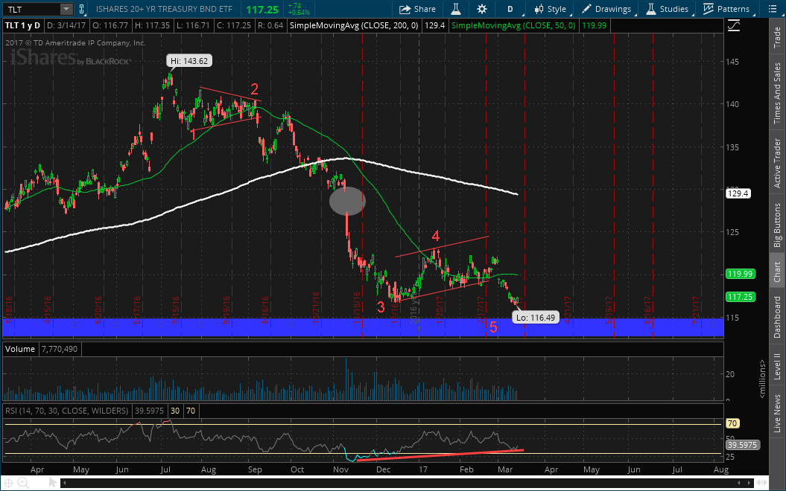The width and height of the screenshot is (786, 491).
Task: Click the 117.25 last price bubble
Action: [741, 297]
